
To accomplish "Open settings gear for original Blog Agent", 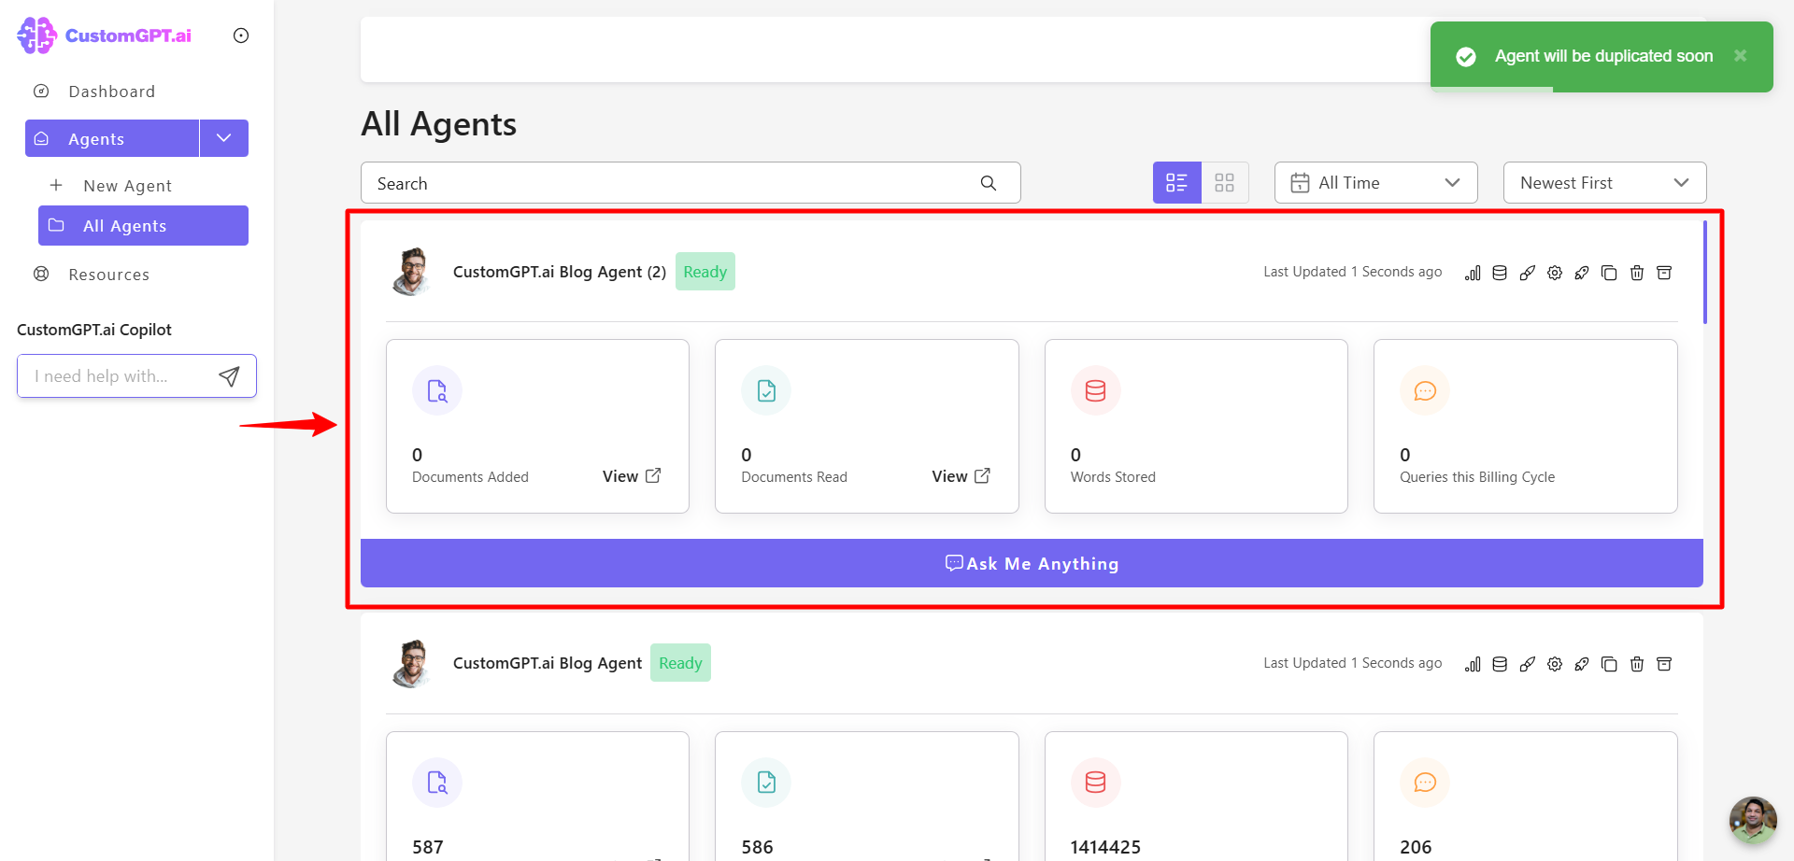I will point(1555,664).
